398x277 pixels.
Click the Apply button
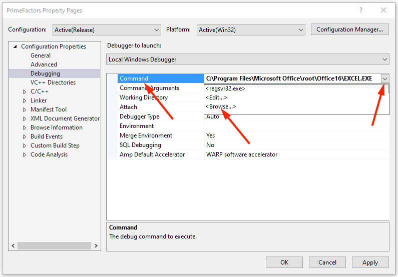tap(370, 262)
